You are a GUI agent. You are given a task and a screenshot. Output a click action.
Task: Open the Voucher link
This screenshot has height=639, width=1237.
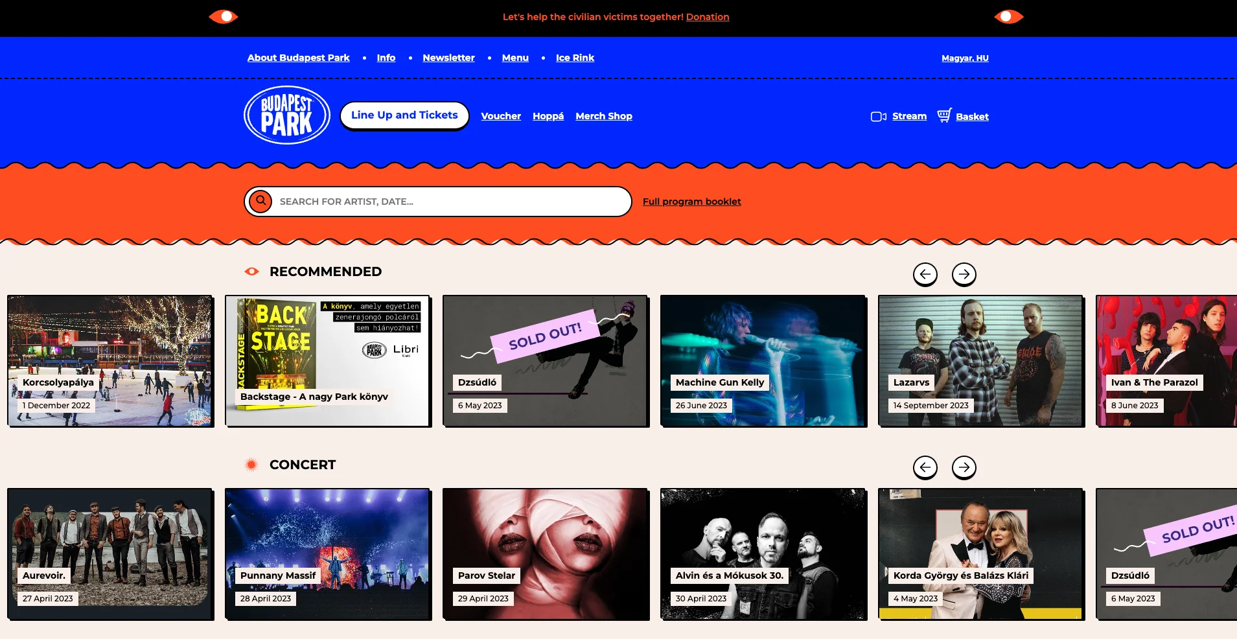click(501, 116)
